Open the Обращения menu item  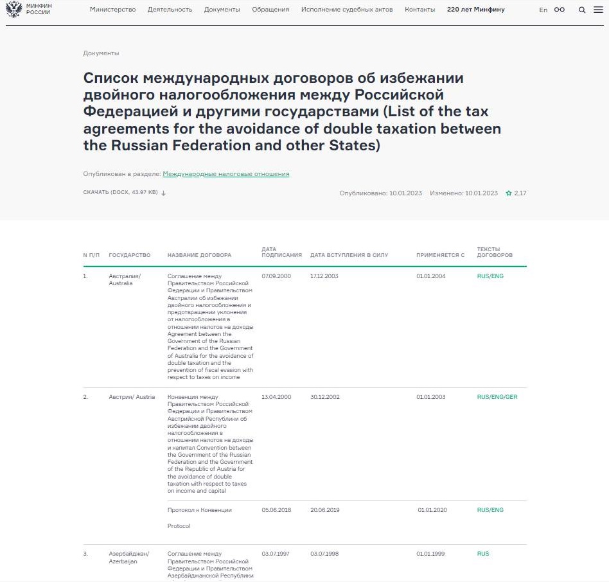[270, 10]
